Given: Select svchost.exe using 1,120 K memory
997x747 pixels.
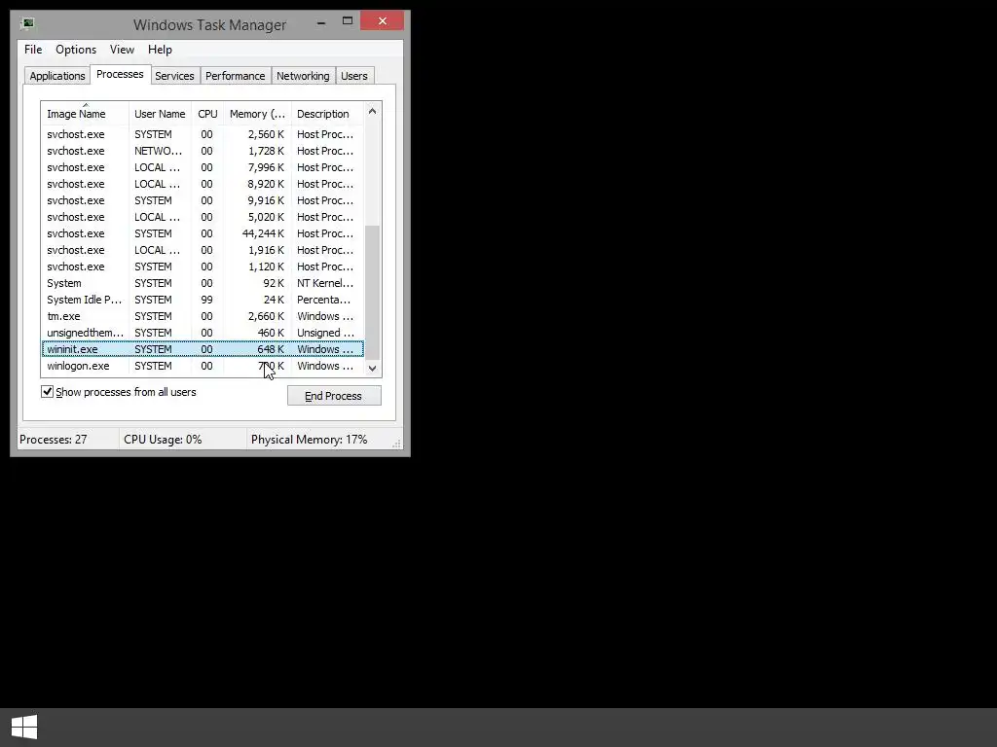Looking at the screenshot, I should tap(203, 267).
